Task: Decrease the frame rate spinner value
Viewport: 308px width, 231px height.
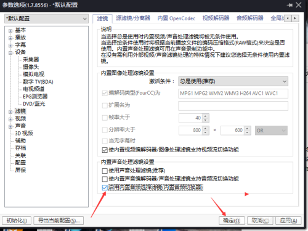Action: pyautogui.click(x=206, y=120)
